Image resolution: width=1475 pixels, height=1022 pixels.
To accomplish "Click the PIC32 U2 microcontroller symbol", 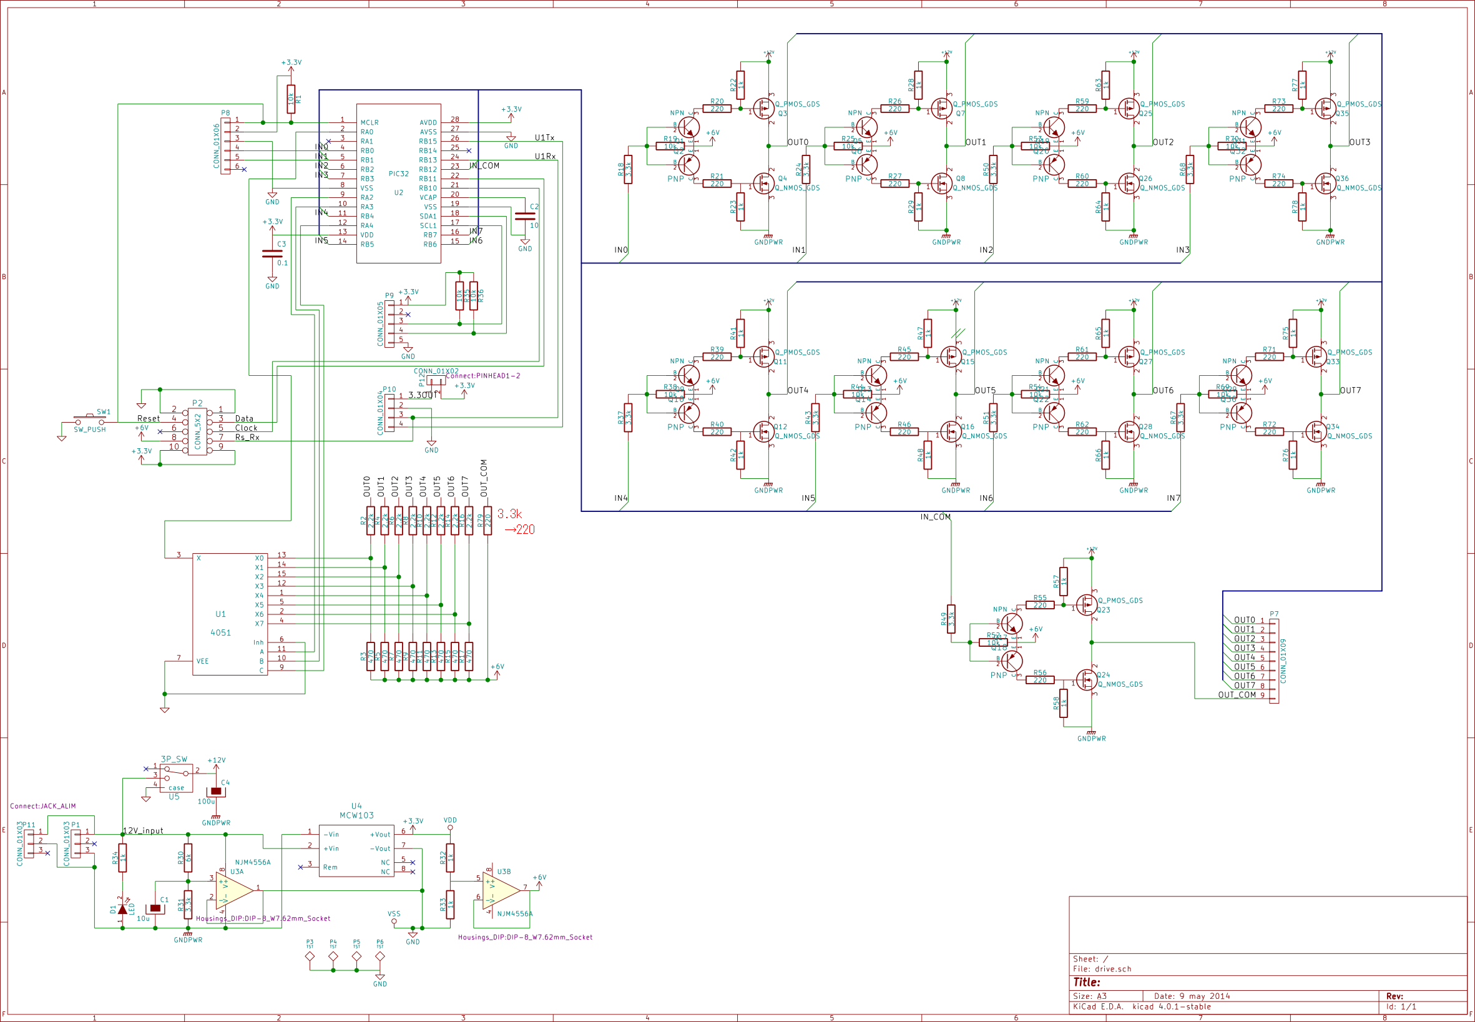I will point(398,183).
